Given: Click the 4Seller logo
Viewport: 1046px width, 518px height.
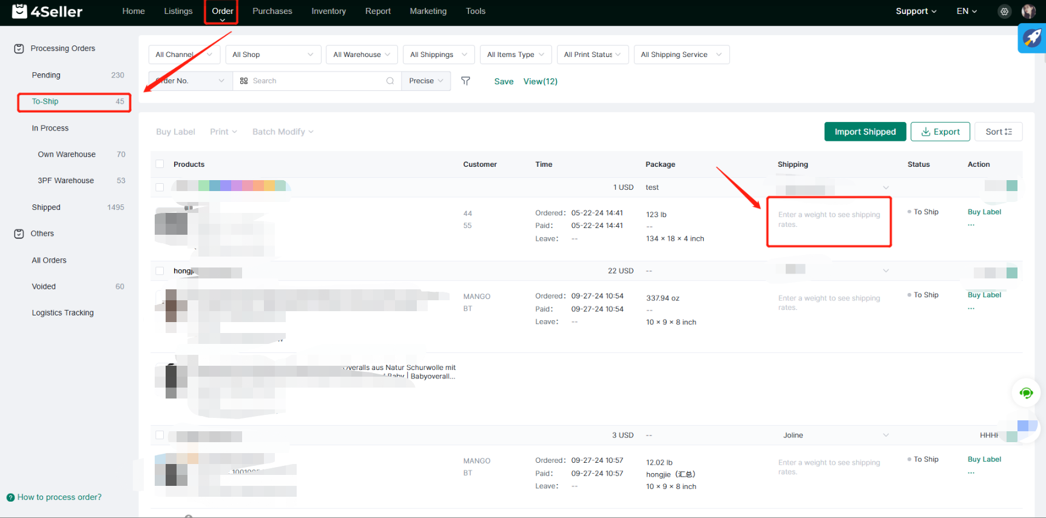Looking at the screenshot, I should [47, 12].
